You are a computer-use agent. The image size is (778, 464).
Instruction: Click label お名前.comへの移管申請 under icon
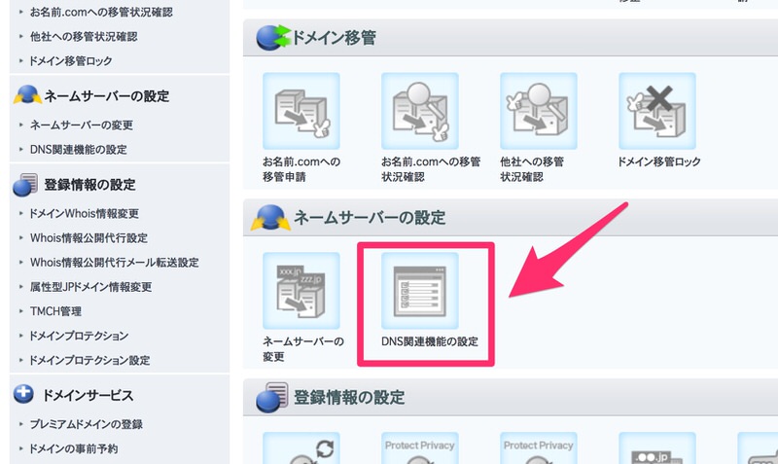point(301,169)
